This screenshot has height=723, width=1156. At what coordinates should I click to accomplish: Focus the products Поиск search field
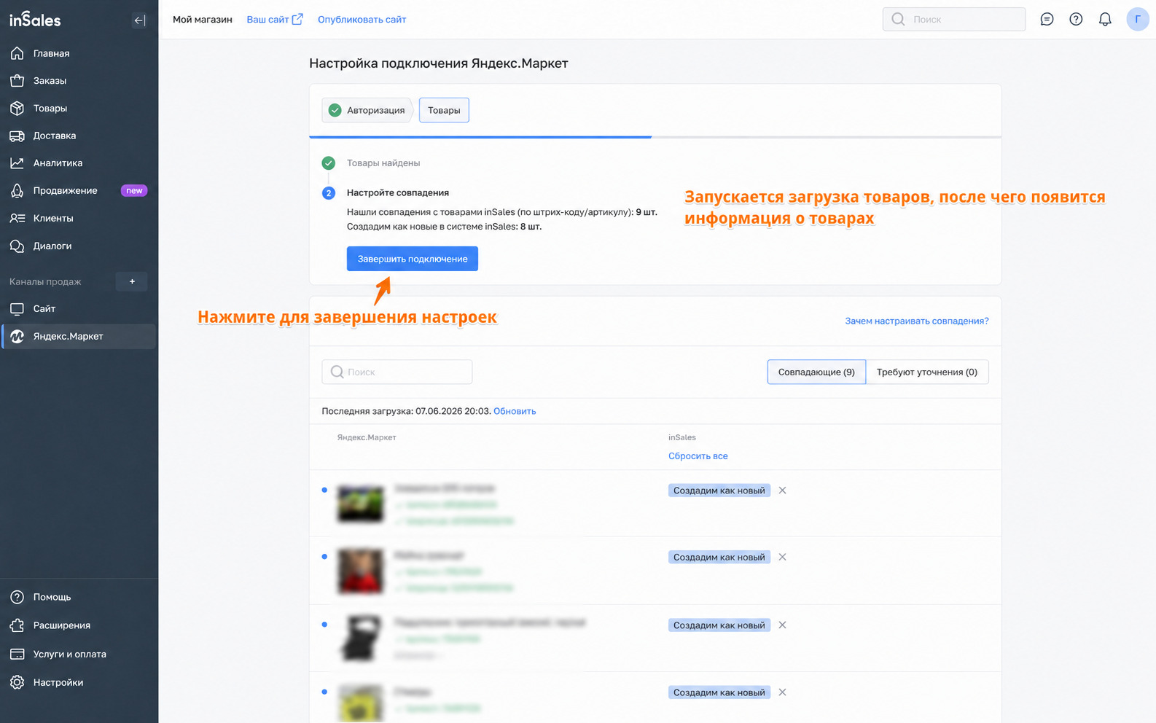(x=397, y=372)
